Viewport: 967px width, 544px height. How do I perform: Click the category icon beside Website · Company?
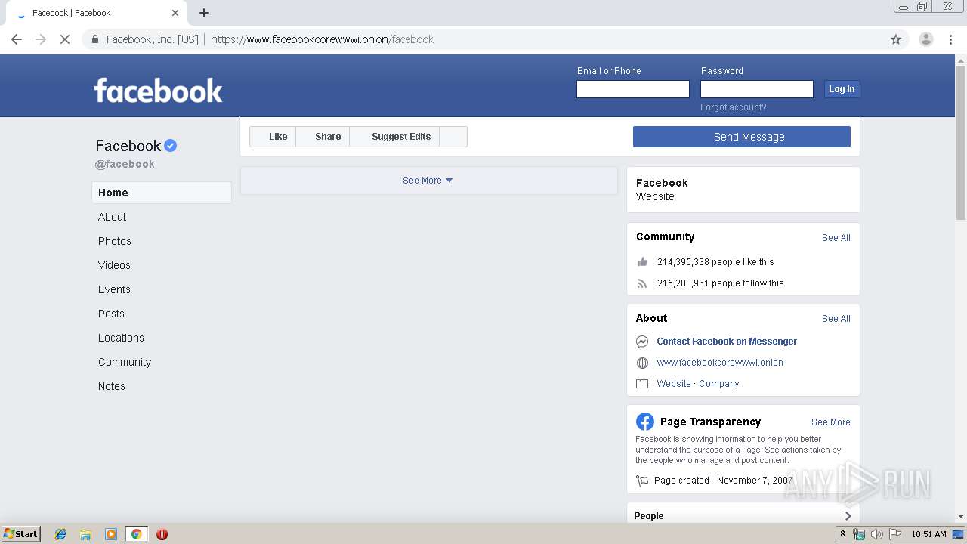pos(642,384)
